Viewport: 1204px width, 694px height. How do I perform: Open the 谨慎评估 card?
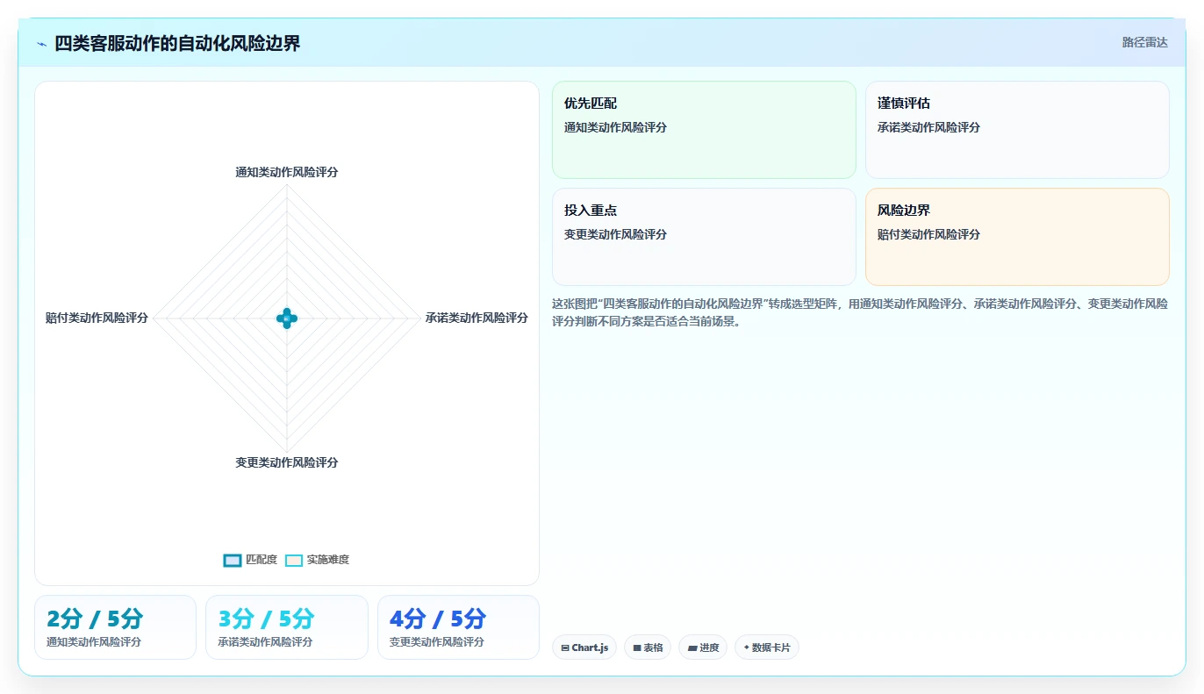(1017, 130)
